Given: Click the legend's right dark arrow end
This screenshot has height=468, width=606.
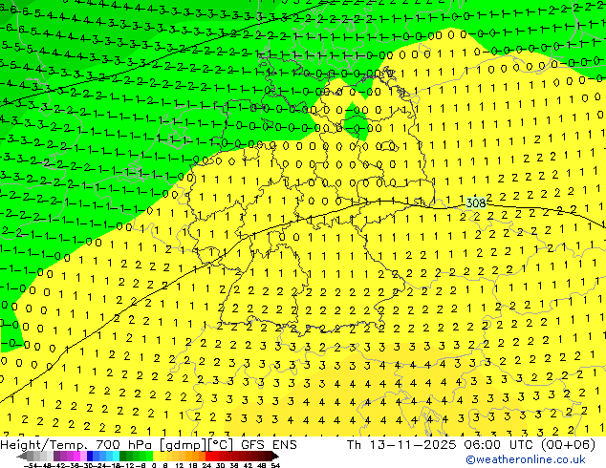Looking at the screenshot, I should [x=275, y=456].
